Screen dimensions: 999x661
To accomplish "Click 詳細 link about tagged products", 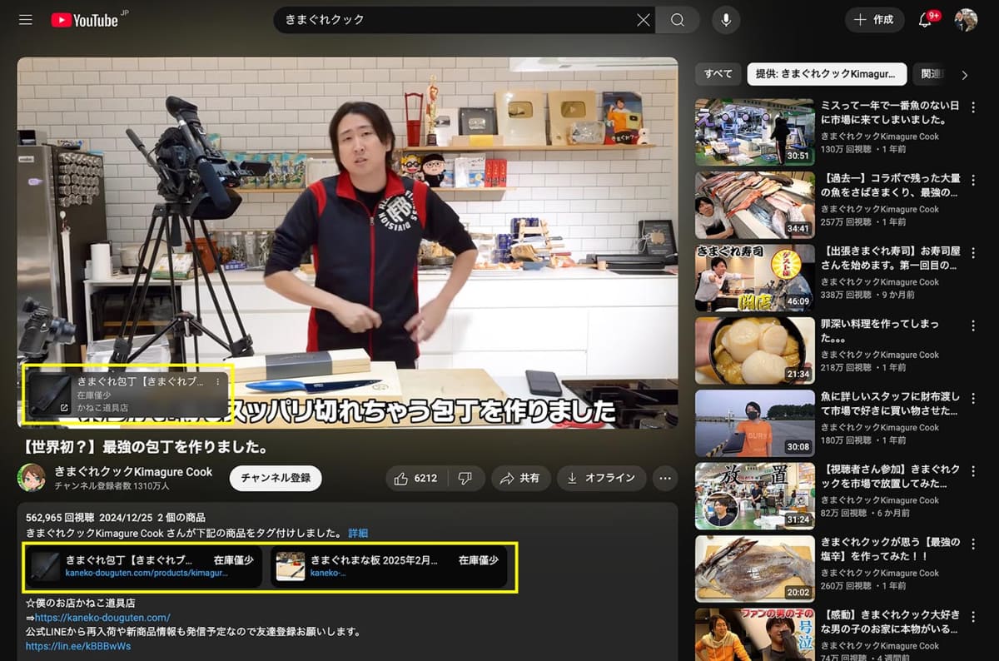I will click(358, 533).
